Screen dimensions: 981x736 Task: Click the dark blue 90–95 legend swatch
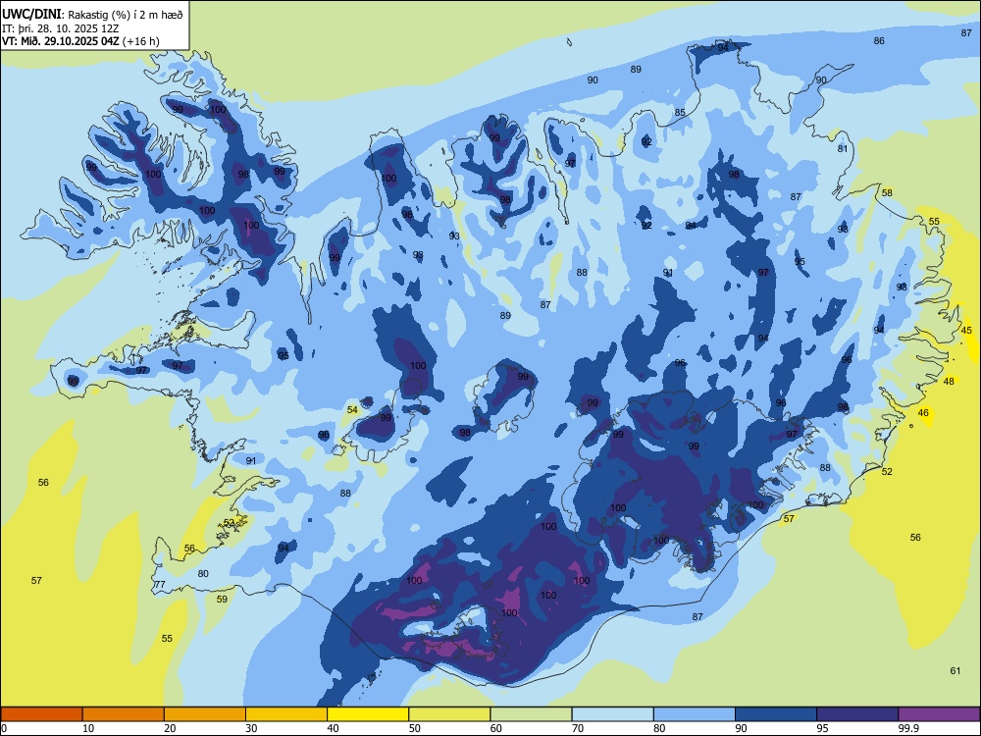tap(776, 714)
